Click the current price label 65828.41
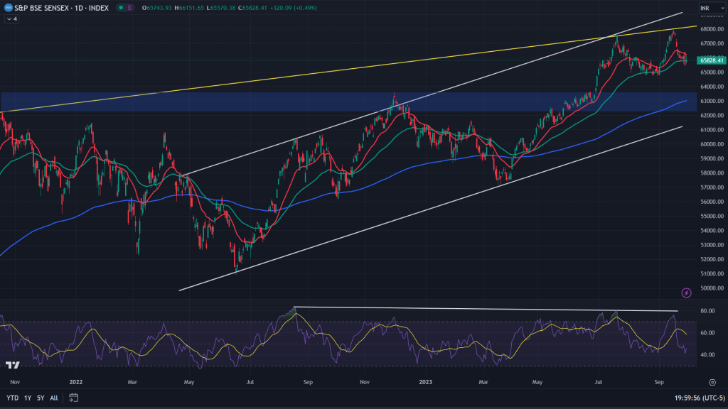The image size is (728, 409). click(712, 60)
